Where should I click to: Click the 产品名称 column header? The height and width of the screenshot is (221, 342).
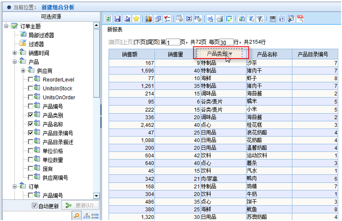pyautogui.click(x=269, y=54)
